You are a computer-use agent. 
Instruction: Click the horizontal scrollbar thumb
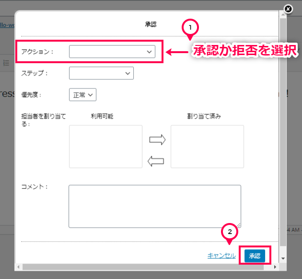(x=143, y=267)
